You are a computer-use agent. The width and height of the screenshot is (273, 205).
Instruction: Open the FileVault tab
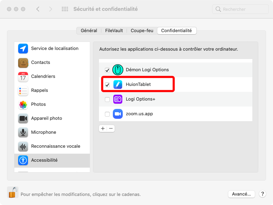[114, 31]
